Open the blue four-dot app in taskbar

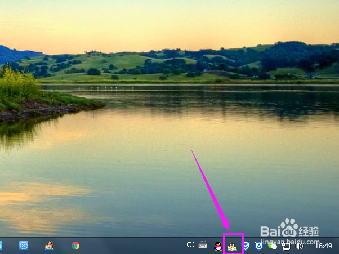tap(24, 246)
